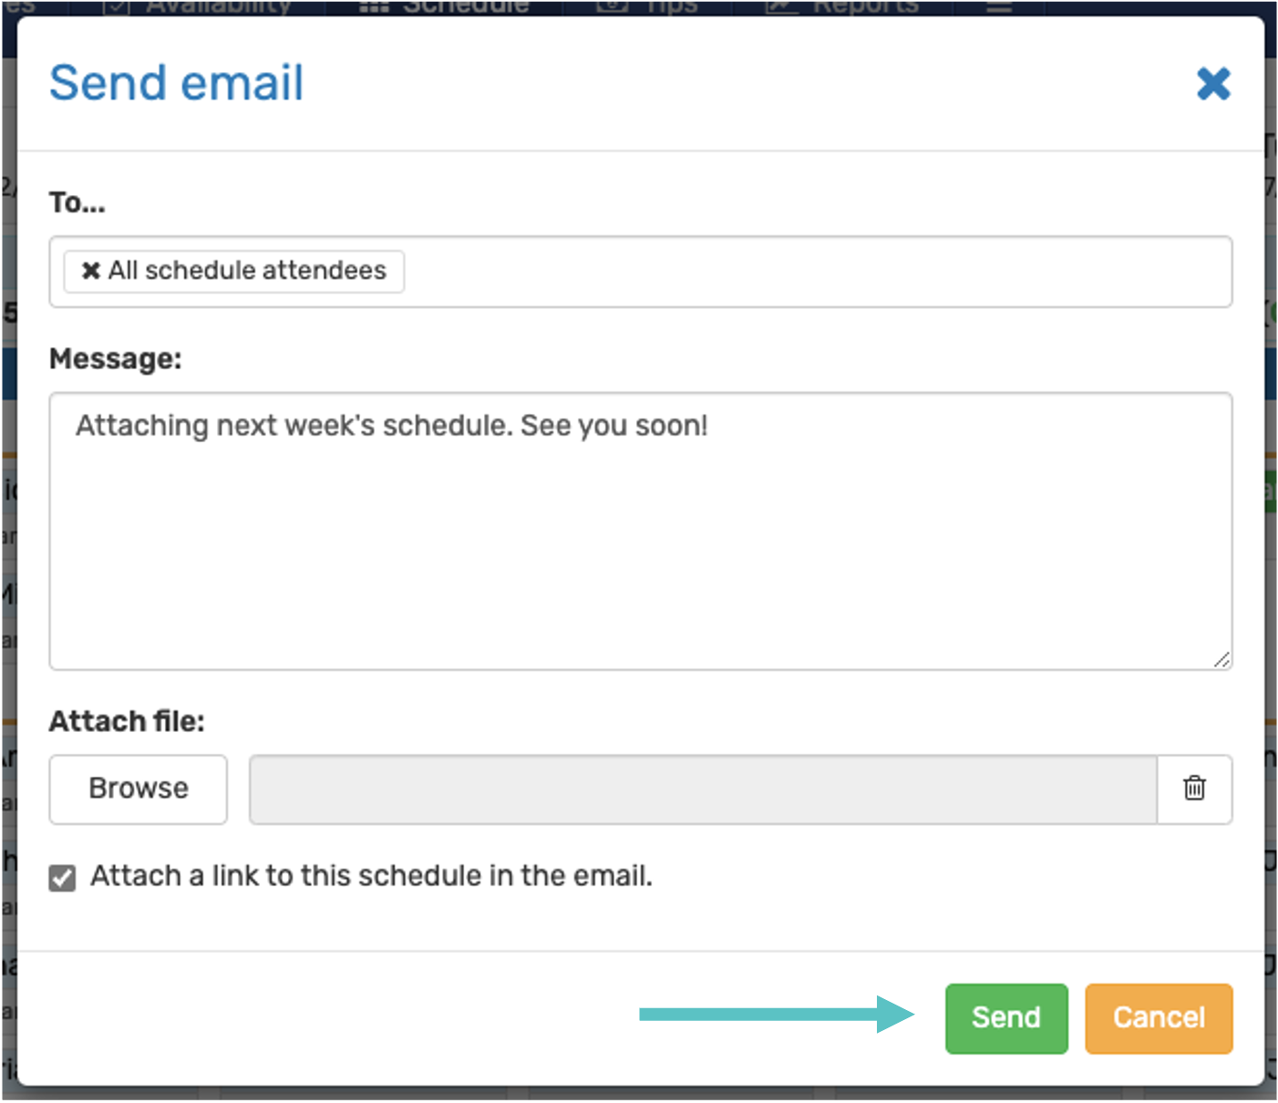This screenshot has height=1103, width=1278.
Task: Browse for a file to attach
Action: point(139,789)
